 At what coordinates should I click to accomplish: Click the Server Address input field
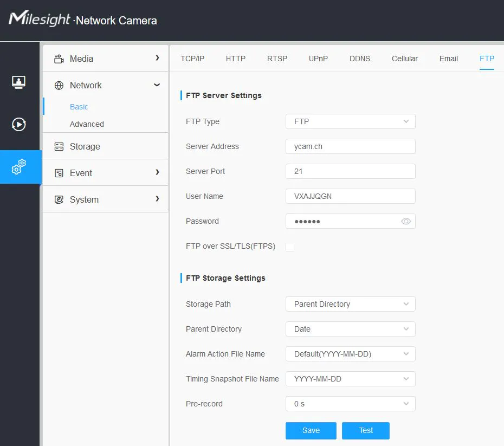pos(350,146)
